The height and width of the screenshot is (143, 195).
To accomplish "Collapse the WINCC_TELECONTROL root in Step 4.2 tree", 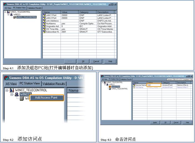I will click(x=7, y=90).
